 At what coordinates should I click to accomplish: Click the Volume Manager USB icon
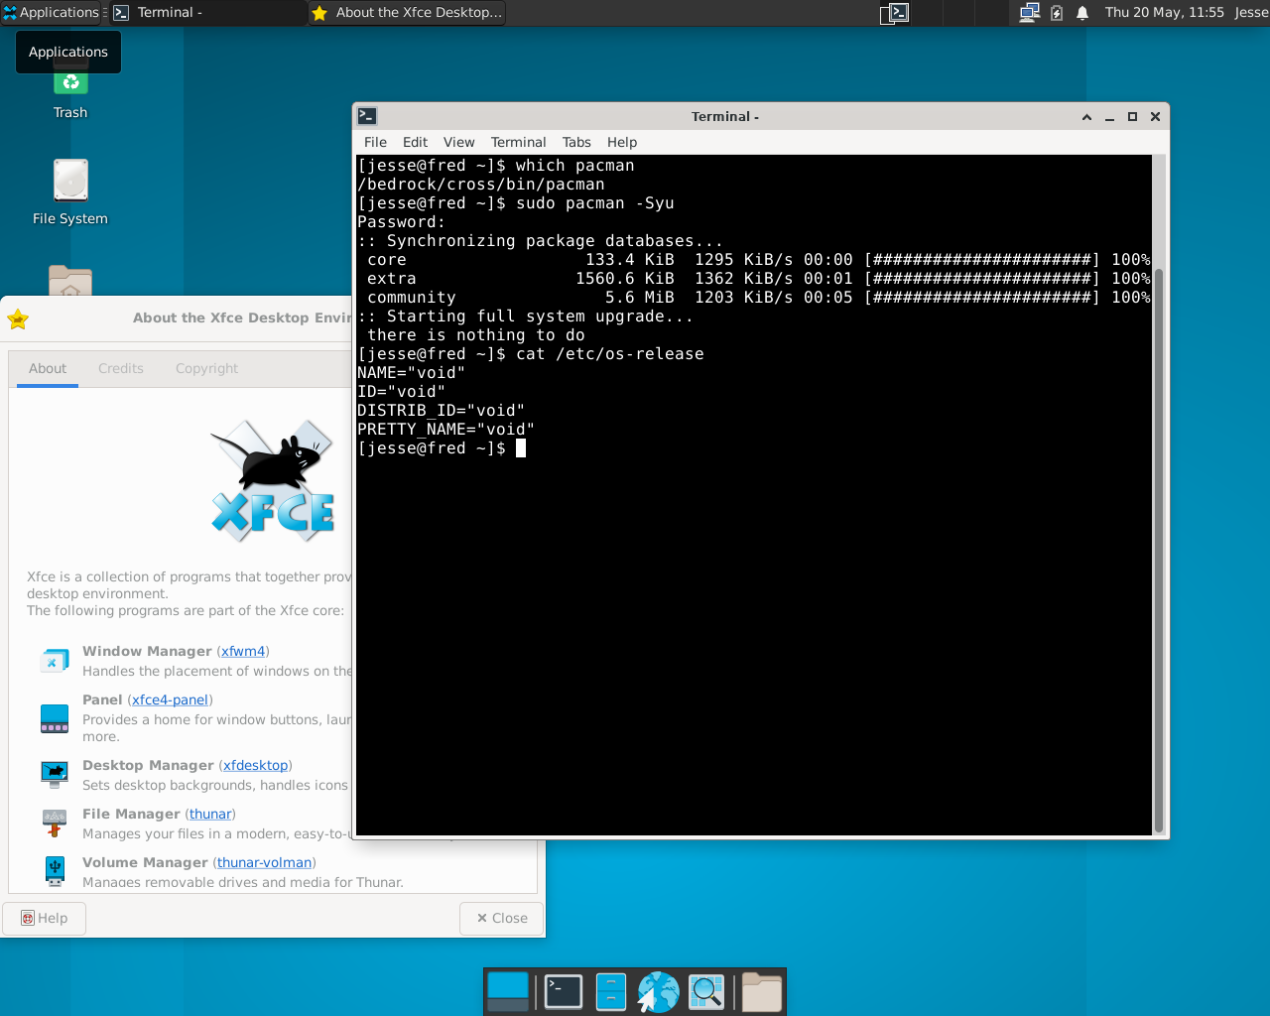point(55,871)
